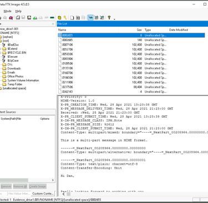Select System Volume Information folder
Image resolution: width=208 pixels, height=203 pixels.
23,80
